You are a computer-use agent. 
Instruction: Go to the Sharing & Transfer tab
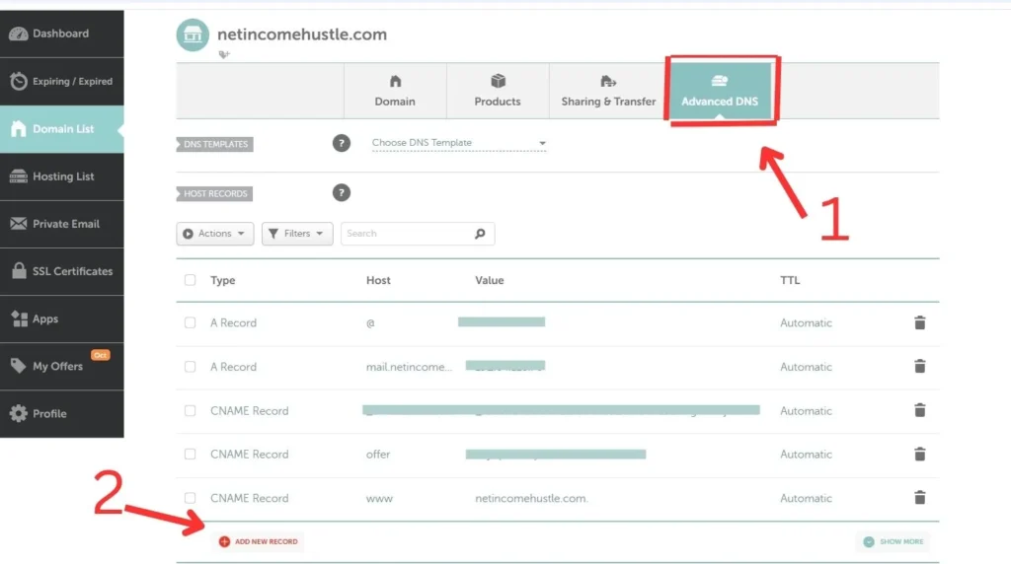point(608,91)
